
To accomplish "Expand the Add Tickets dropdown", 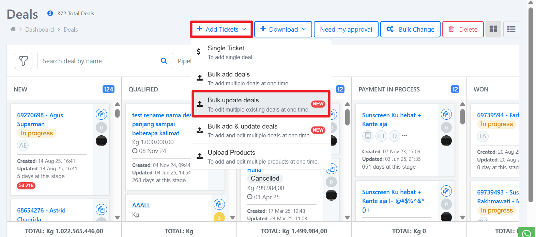I will tap(221, 29).
